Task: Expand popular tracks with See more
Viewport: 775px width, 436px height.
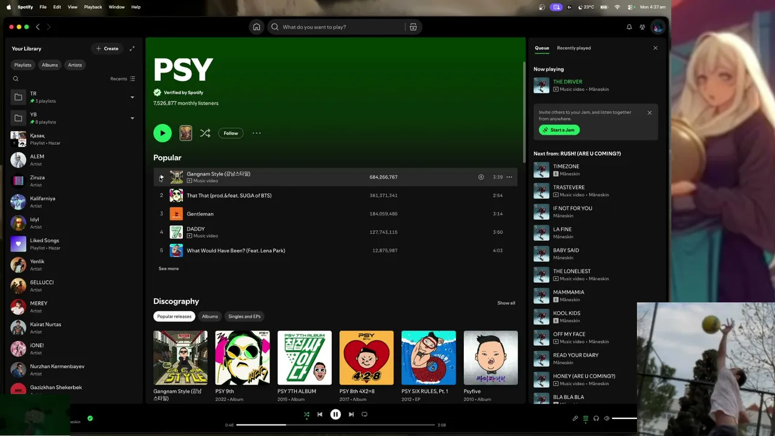Action: 168,268
